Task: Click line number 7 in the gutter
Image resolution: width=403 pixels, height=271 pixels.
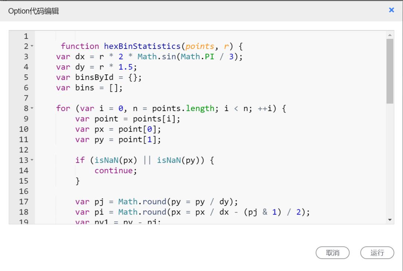Action: (x=26, y=98)
